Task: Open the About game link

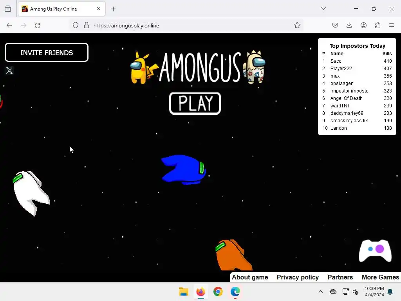Action: [x=250, y=277]
